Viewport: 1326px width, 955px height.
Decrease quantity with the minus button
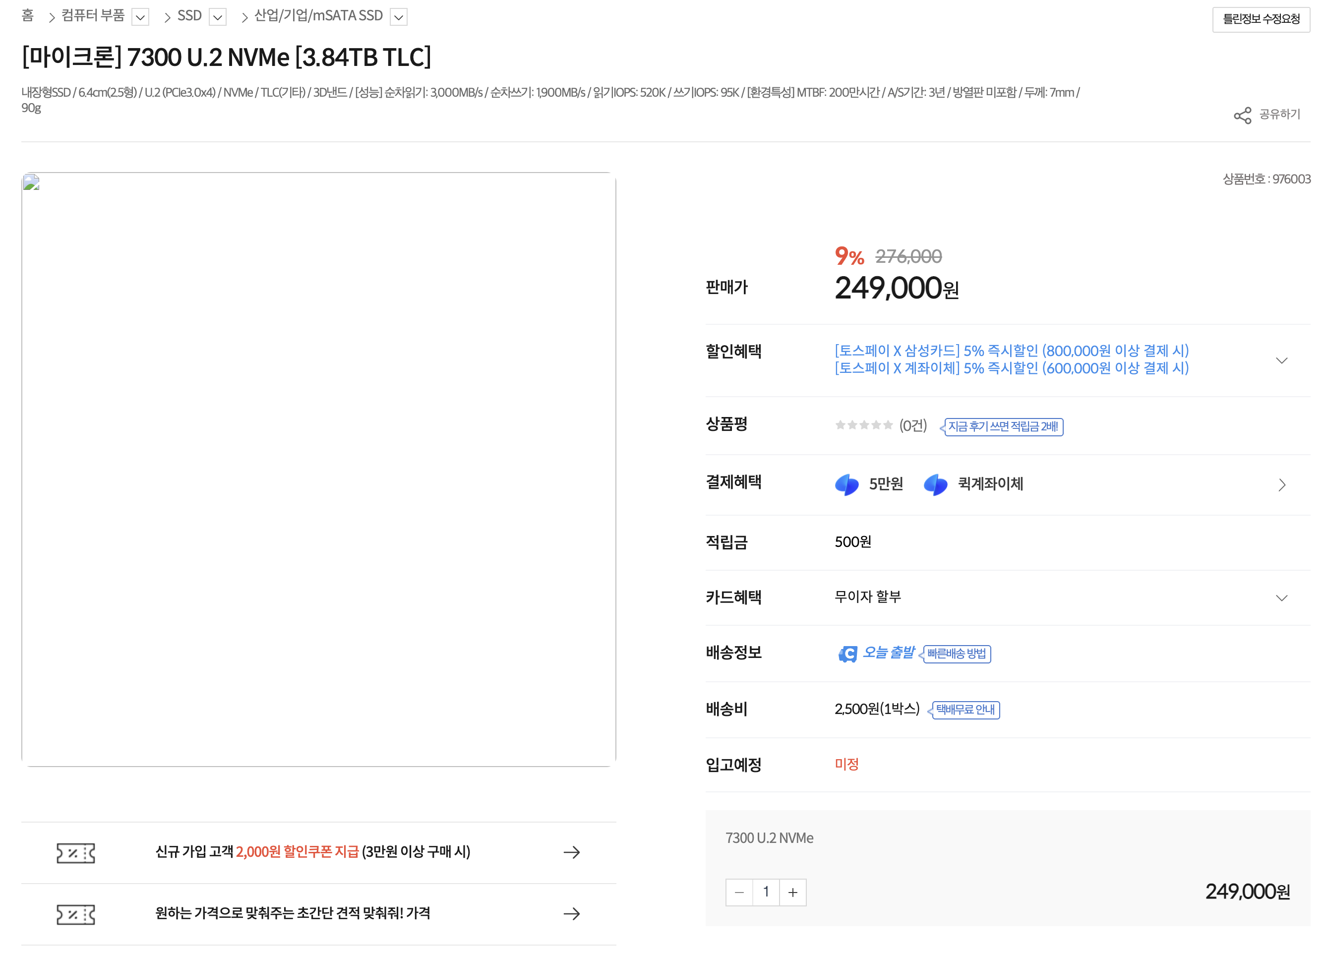(x=739, y=893)
